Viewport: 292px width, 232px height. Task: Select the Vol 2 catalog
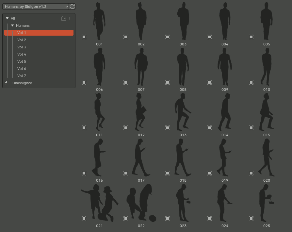pyautogui.click(x=22, y=40)
